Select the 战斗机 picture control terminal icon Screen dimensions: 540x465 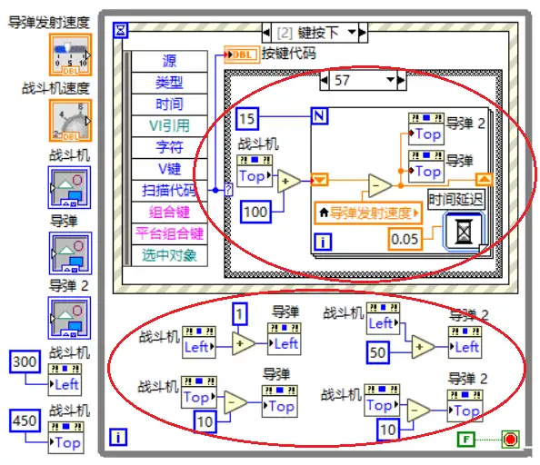click(x=70, y=187)
